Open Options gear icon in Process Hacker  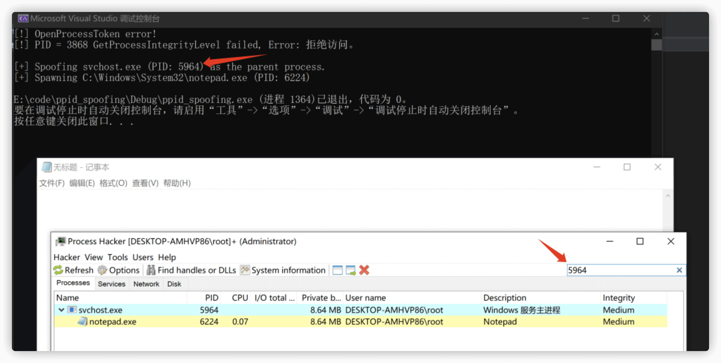tap(102, 270)
